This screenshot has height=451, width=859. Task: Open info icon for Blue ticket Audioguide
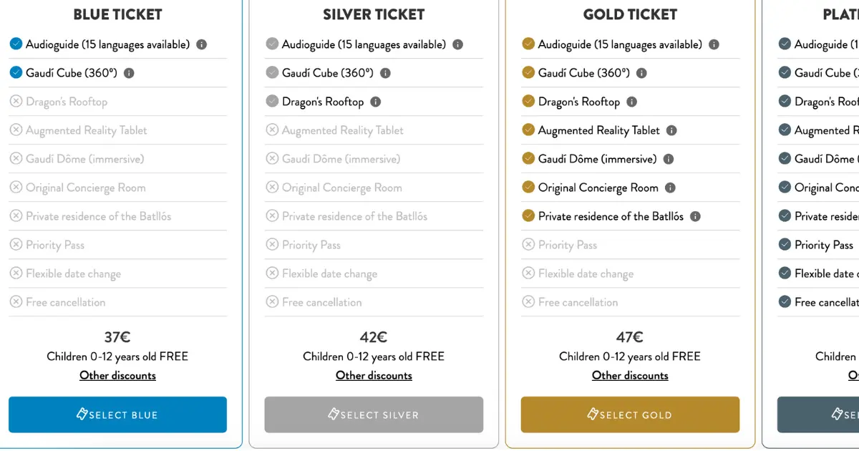pos(202,44)
